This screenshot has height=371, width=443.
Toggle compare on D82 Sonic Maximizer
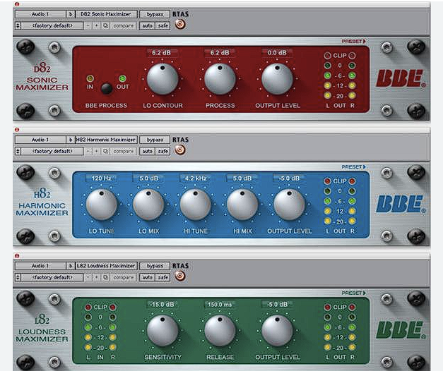124,25
